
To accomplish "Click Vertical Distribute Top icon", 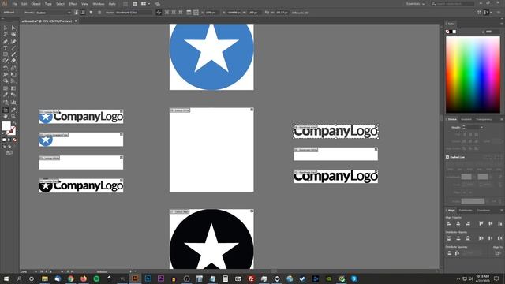I will pos(449,238).
